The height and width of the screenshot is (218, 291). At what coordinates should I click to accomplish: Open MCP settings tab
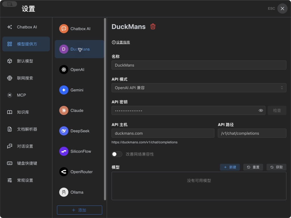[26, 95]
